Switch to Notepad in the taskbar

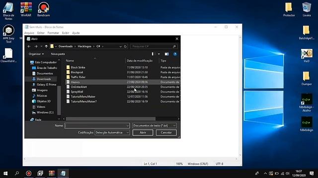(x=63, y=174)
